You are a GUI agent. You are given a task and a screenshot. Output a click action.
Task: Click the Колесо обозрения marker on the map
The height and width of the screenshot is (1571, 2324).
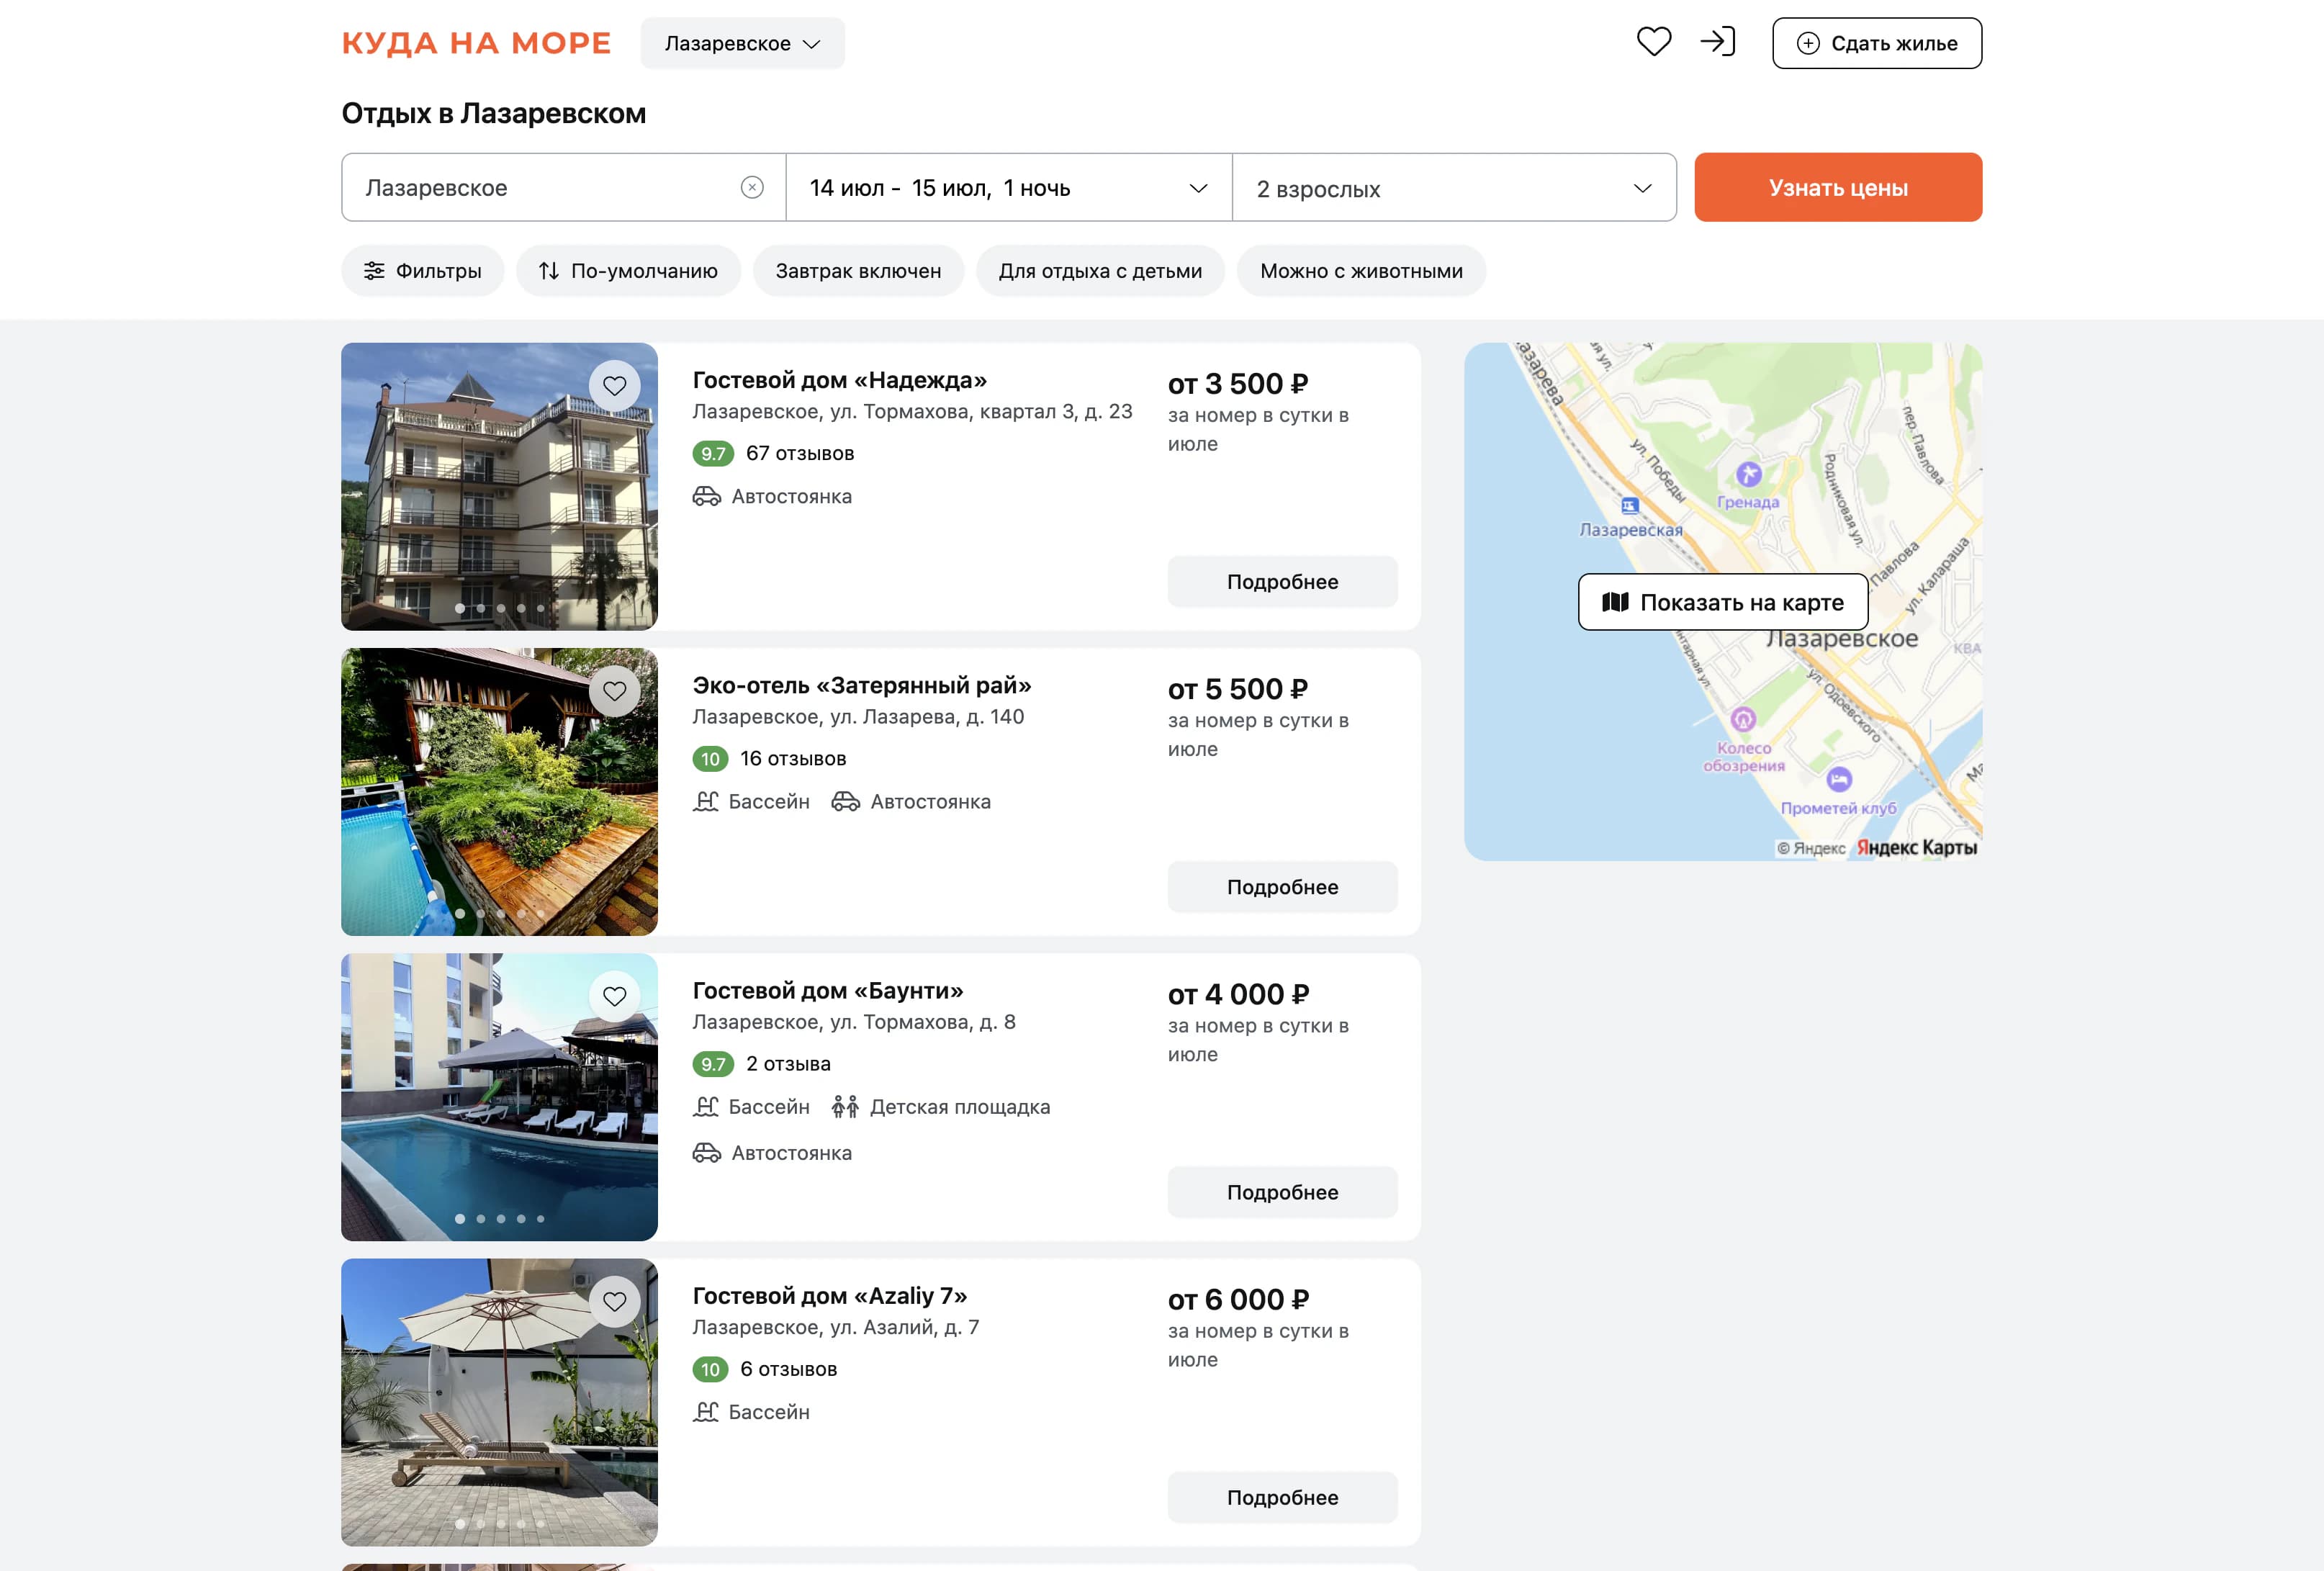coord(1743,719)
